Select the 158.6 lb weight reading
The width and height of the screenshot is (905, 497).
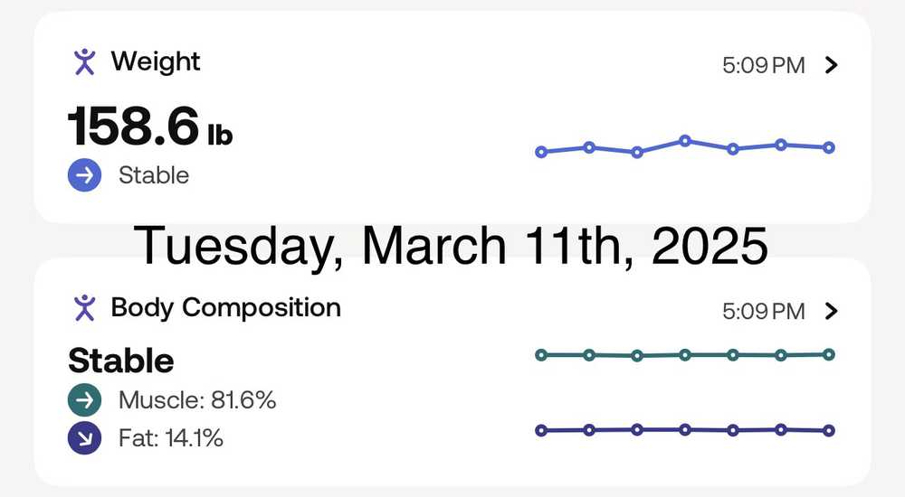150,127
